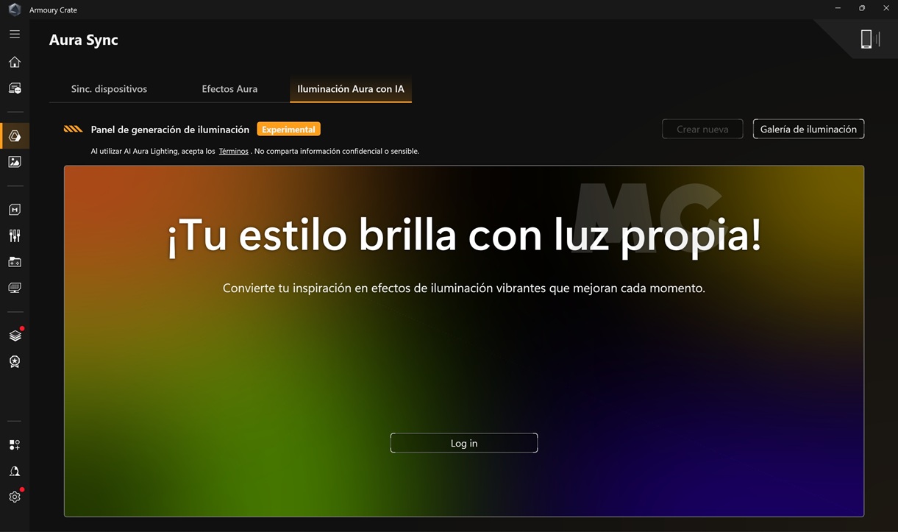898x532 pixels.
Task: Open the monitor display icon in sidebar
Action: click(x=15, y=288)
